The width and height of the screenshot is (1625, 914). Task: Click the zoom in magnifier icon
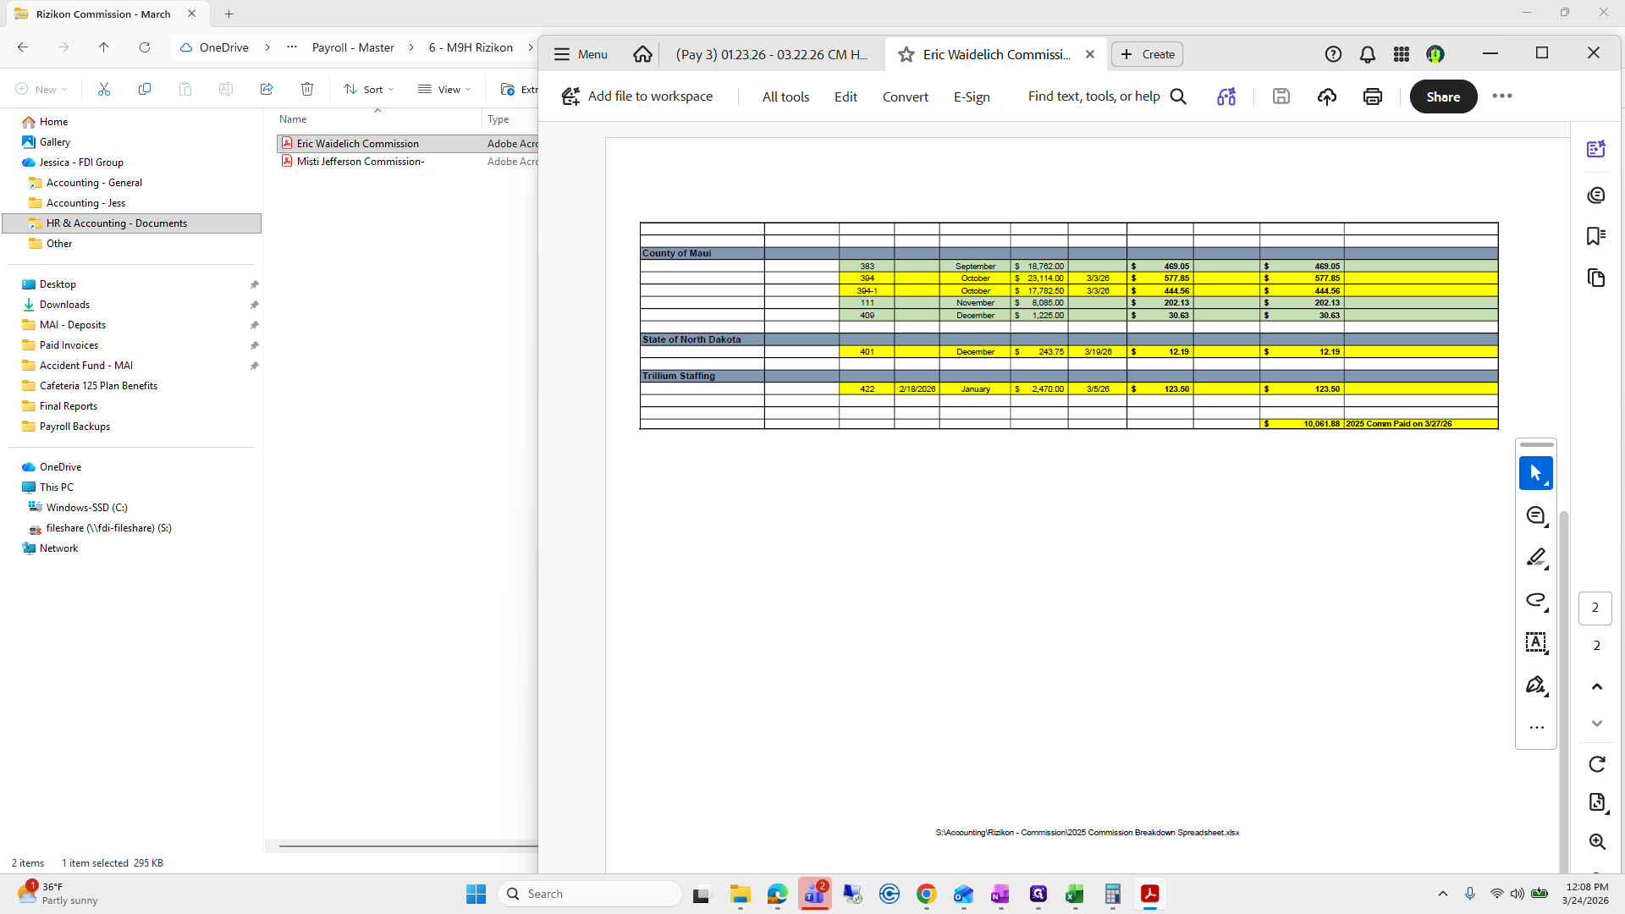pyautogui.click(x=1596, y=841)
